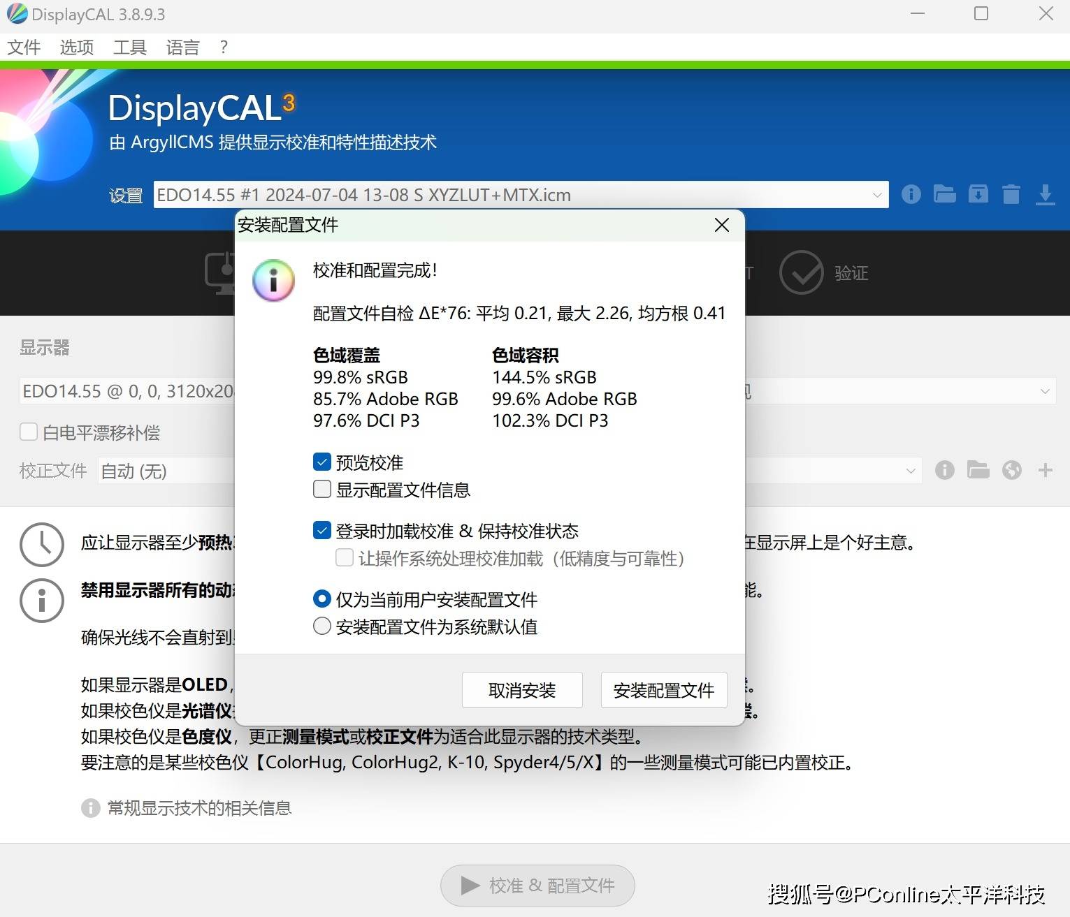
Task: Open the 文件 menu
Action: pyautogui.click(x=24, y=47)
